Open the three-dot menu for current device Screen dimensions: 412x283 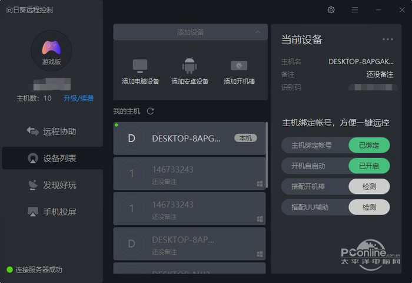coord(387,40)
